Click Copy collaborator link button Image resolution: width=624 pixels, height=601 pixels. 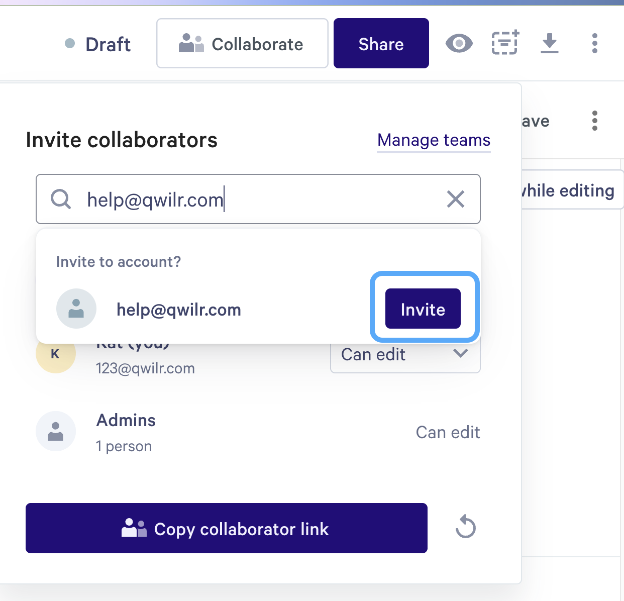(227, 528)
